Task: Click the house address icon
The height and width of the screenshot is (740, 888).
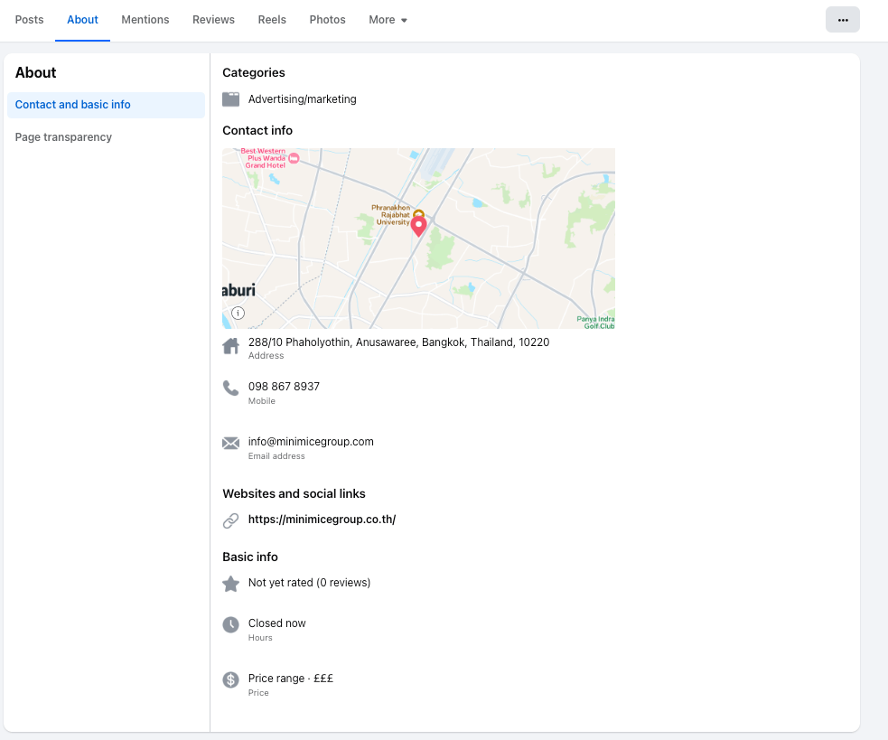Action: click(231, 346)
